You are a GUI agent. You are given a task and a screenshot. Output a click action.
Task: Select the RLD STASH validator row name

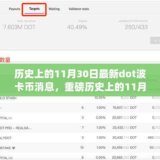[x=8, y=98]
